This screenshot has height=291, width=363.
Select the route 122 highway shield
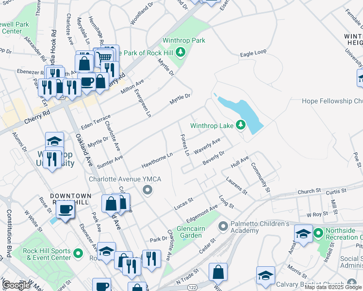point(192,288)
